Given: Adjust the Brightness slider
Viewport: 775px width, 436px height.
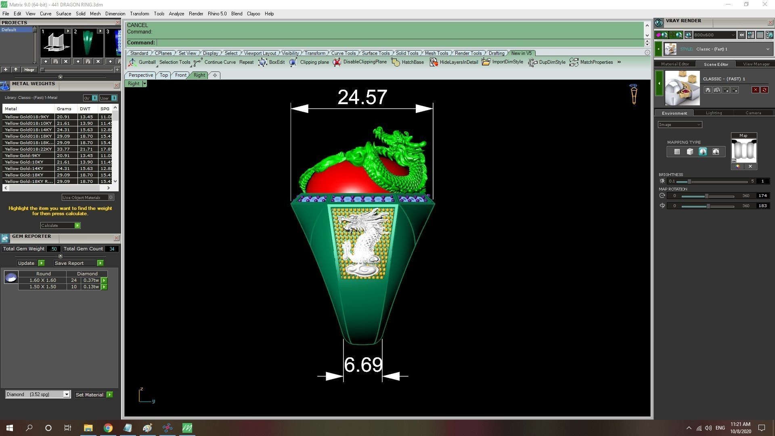Looking at the screenshot, I should click(x=689, y=181).
